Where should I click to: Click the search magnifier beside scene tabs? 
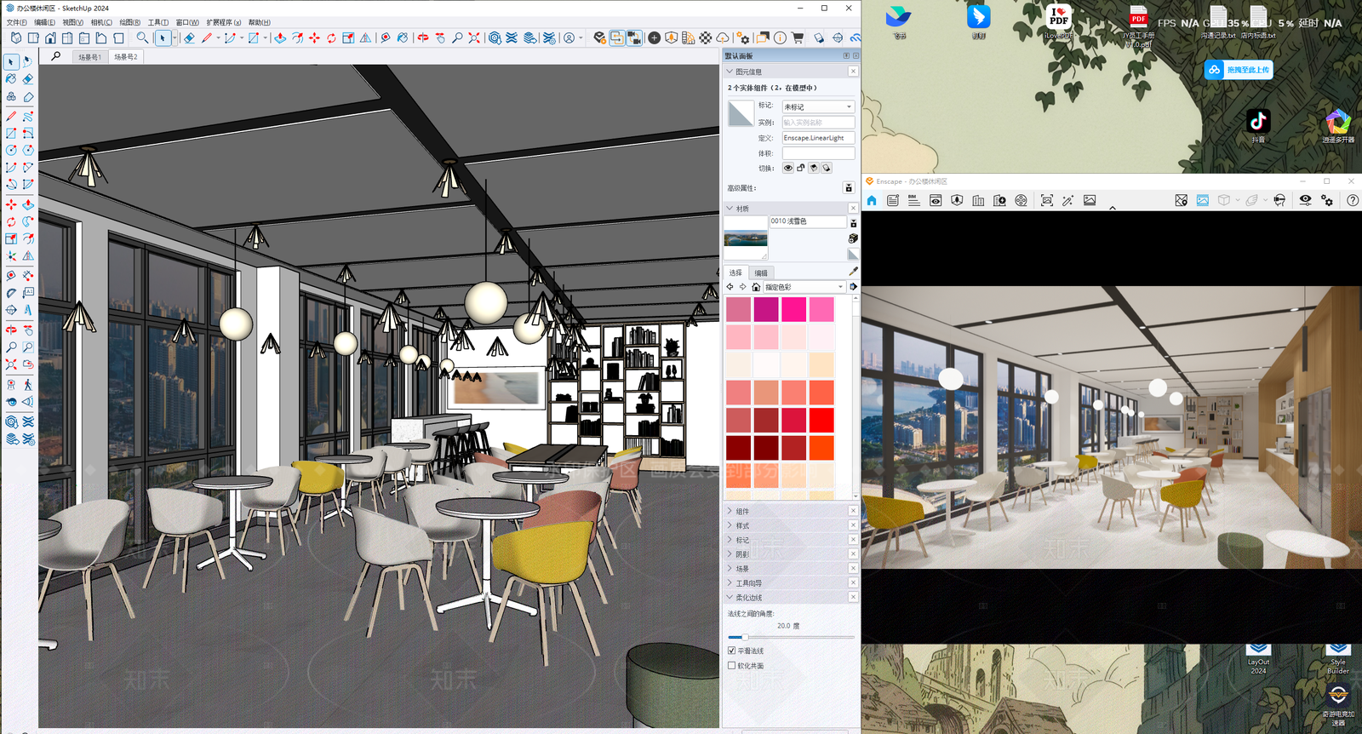[x=56, y=56]
